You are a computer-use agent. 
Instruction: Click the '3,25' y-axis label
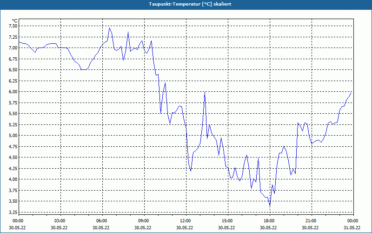(x=13, y=212)
